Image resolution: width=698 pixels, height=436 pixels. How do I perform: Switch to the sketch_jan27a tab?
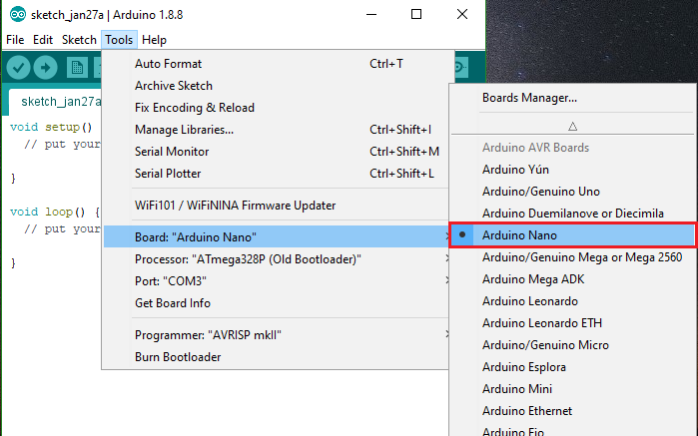56,102
